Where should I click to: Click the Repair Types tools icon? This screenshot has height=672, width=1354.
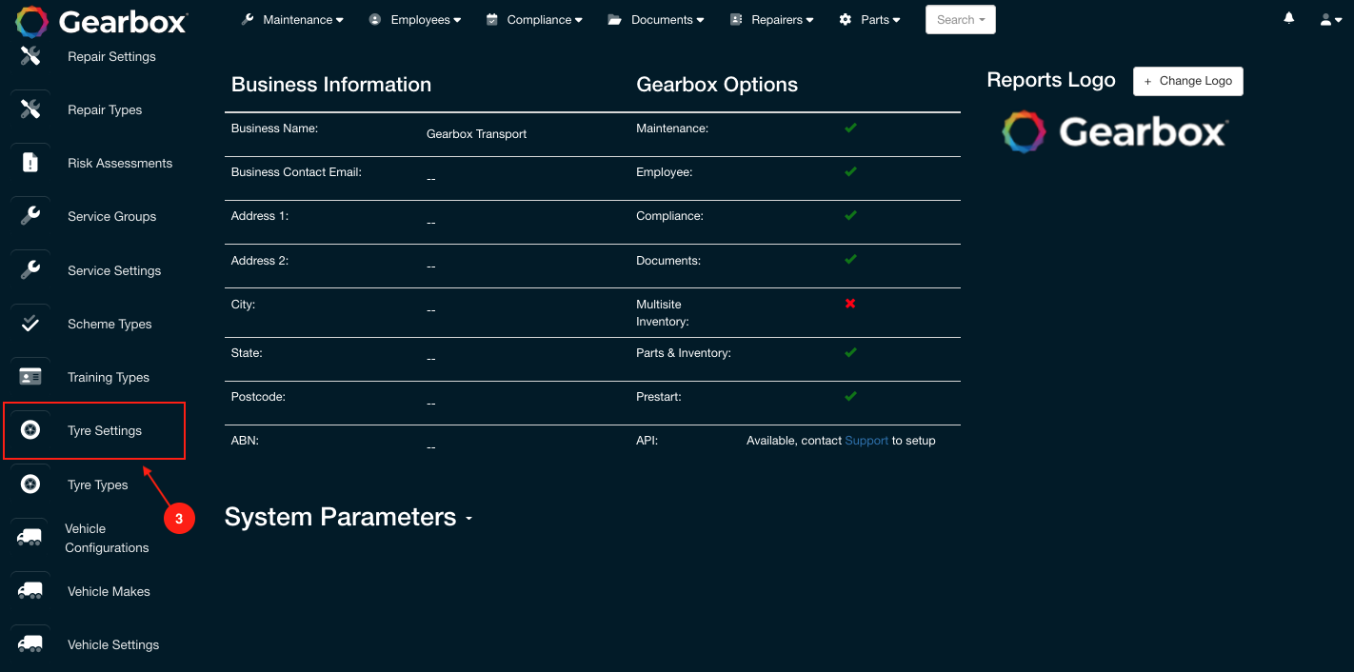tap(30, 109)
